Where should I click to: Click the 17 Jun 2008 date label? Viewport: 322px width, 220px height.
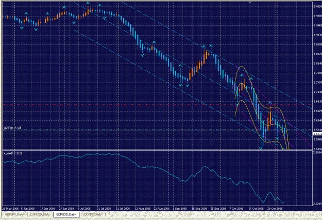[47, 209]
